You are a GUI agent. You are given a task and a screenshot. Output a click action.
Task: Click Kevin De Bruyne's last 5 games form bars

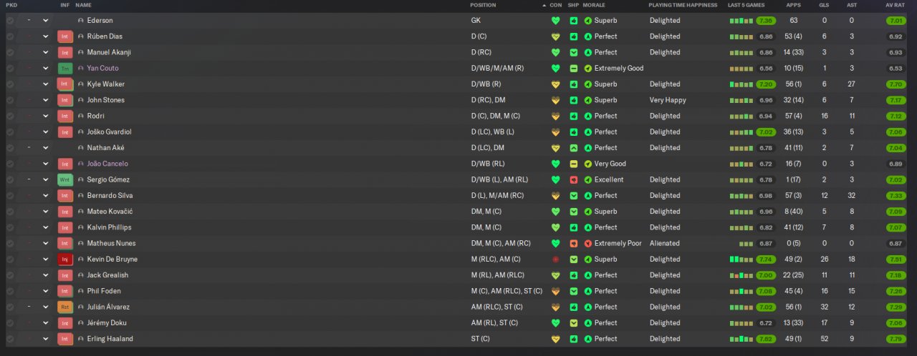pyautogui.click(x=741, y=259)
